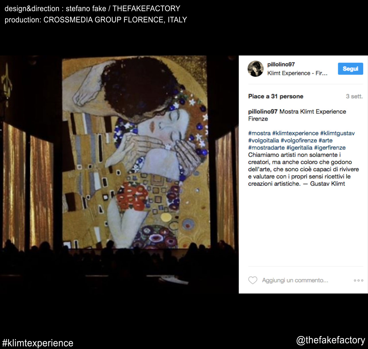View the Piace a 31 persone likes

click(276, 96)
